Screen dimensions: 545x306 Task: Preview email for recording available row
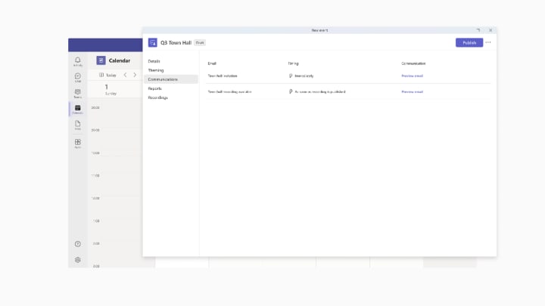[x=413, y=91]
